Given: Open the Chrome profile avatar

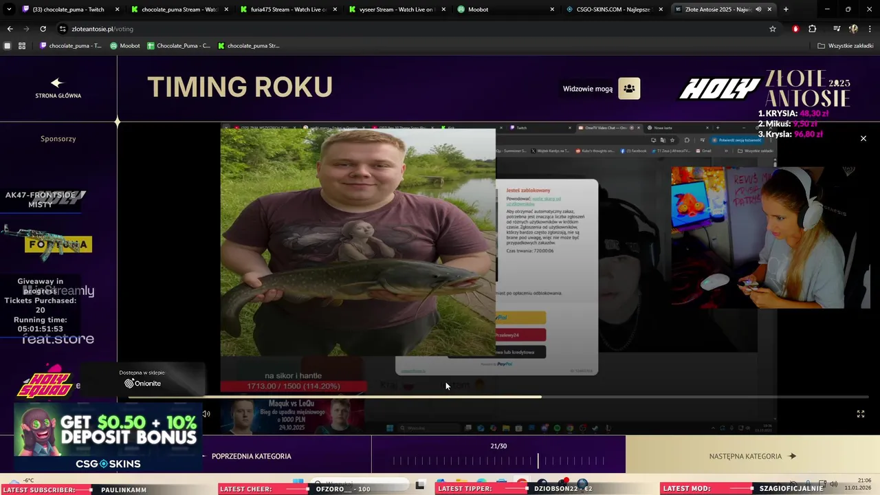Looking at the screenshot, I should coord(853,29).
